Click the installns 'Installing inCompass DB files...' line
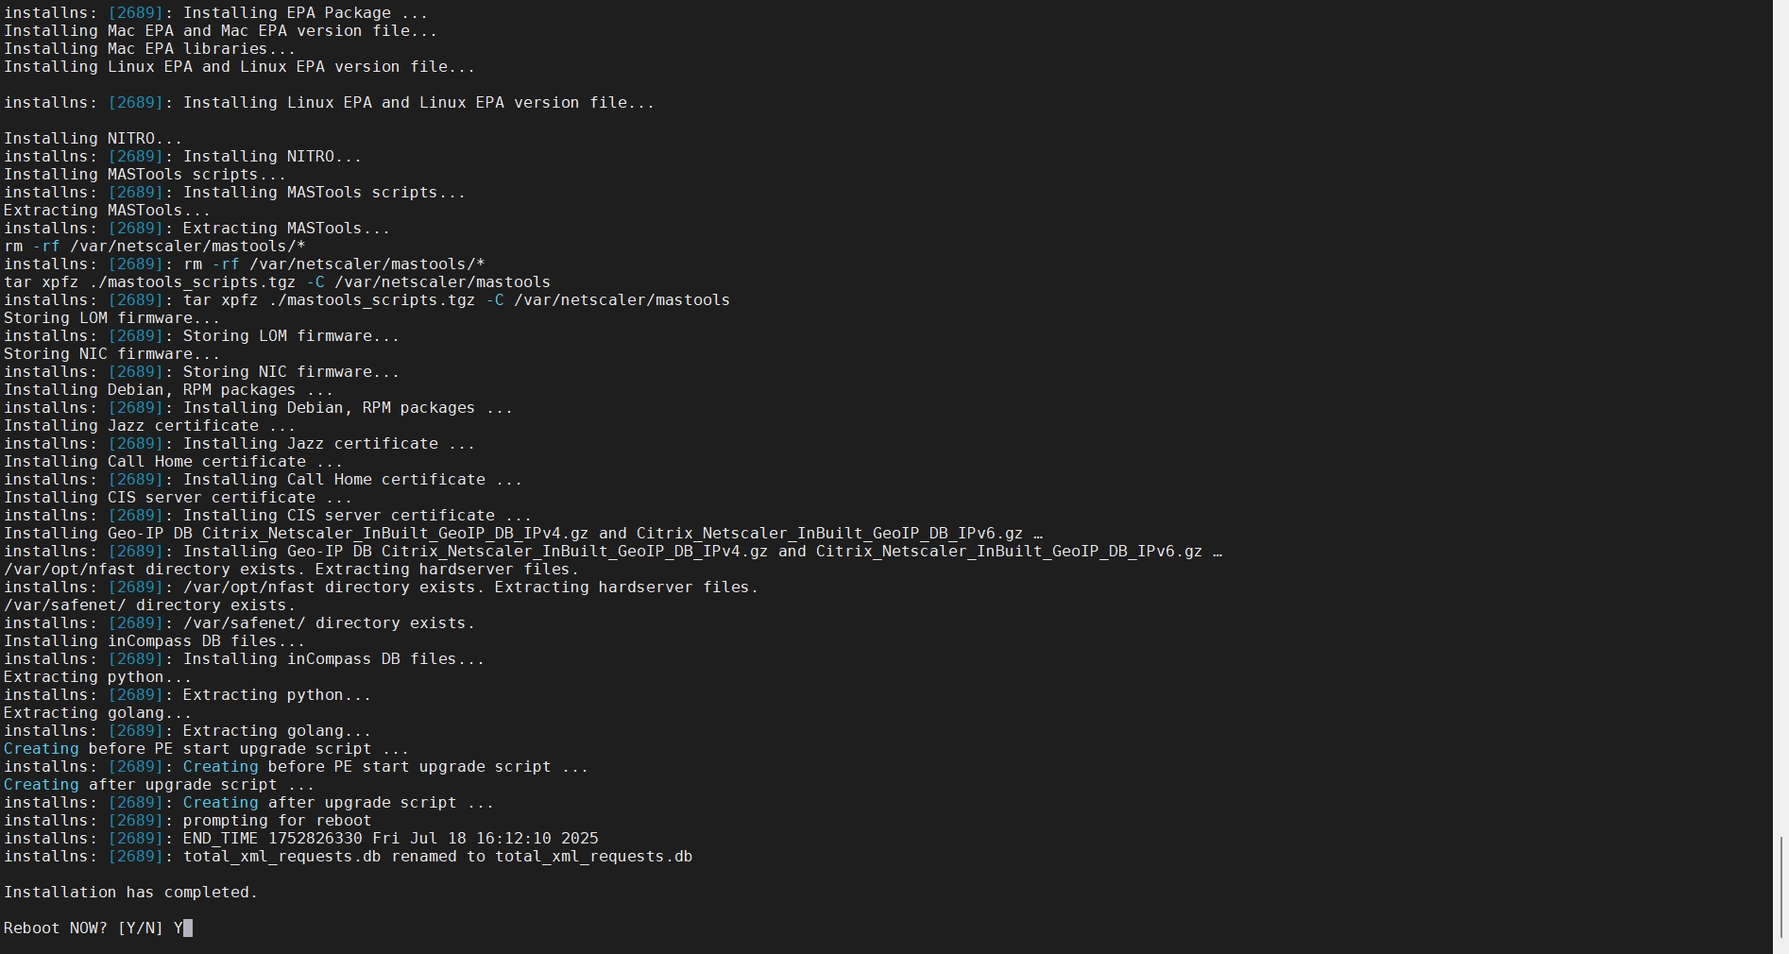This screenshot has height=954, width=1789. (x=333, y=659)
